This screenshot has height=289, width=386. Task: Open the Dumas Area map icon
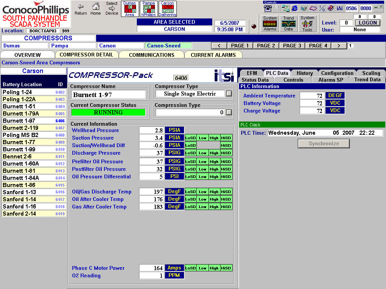click(x=130, y=8)
